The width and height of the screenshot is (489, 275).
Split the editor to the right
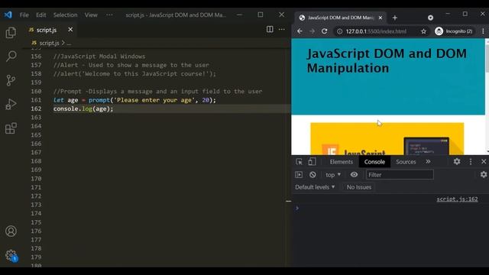(x=270, y=29)
